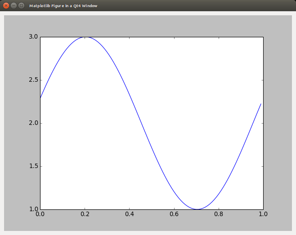Click the y-axis label 3.0
Screen dimensions: 296x235
[x=33, y=36]
